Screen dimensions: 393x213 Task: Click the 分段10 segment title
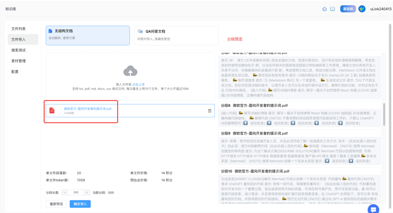coord(255,172)
